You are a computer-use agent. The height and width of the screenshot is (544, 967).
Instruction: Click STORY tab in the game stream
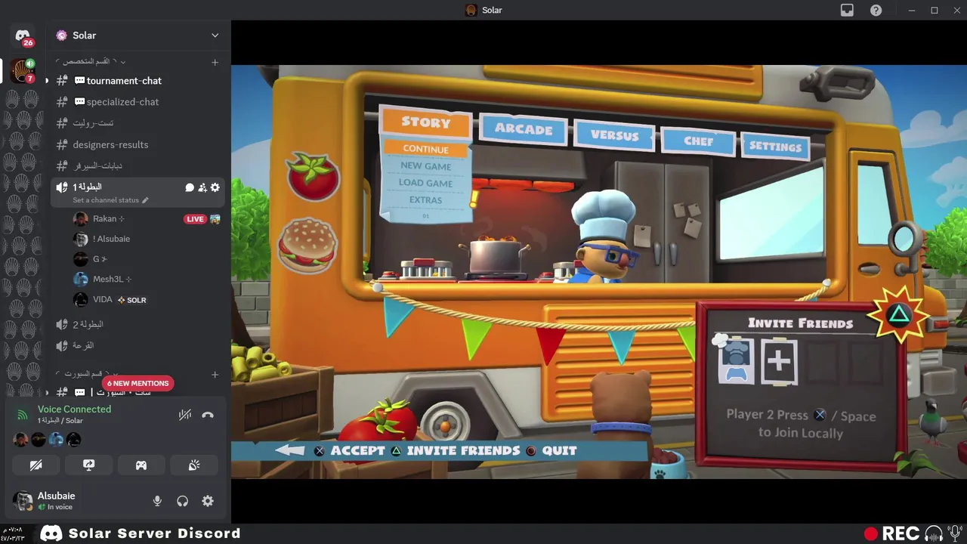pos(425,122)
